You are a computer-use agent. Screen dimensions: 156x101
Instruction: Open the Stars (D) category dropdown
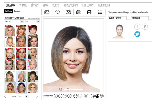pos(14,22)
